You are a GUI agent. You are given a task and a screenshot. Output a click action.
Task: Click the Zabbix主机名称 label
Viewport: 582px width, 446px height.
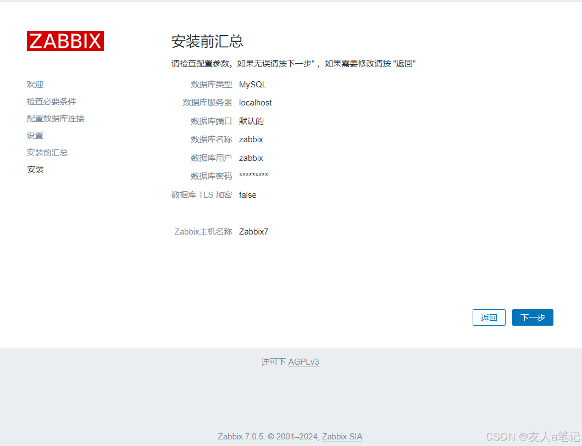coord(203,232)
